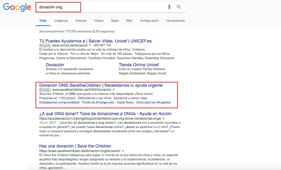Start voice search with microphone icon
281x170 pixels.
(x=169, y=7)
